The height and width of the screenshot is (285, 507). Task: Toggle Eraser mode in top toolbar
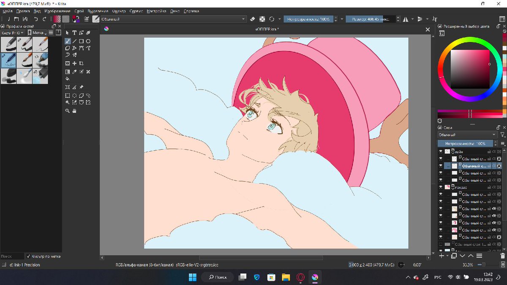coord(253,19)
